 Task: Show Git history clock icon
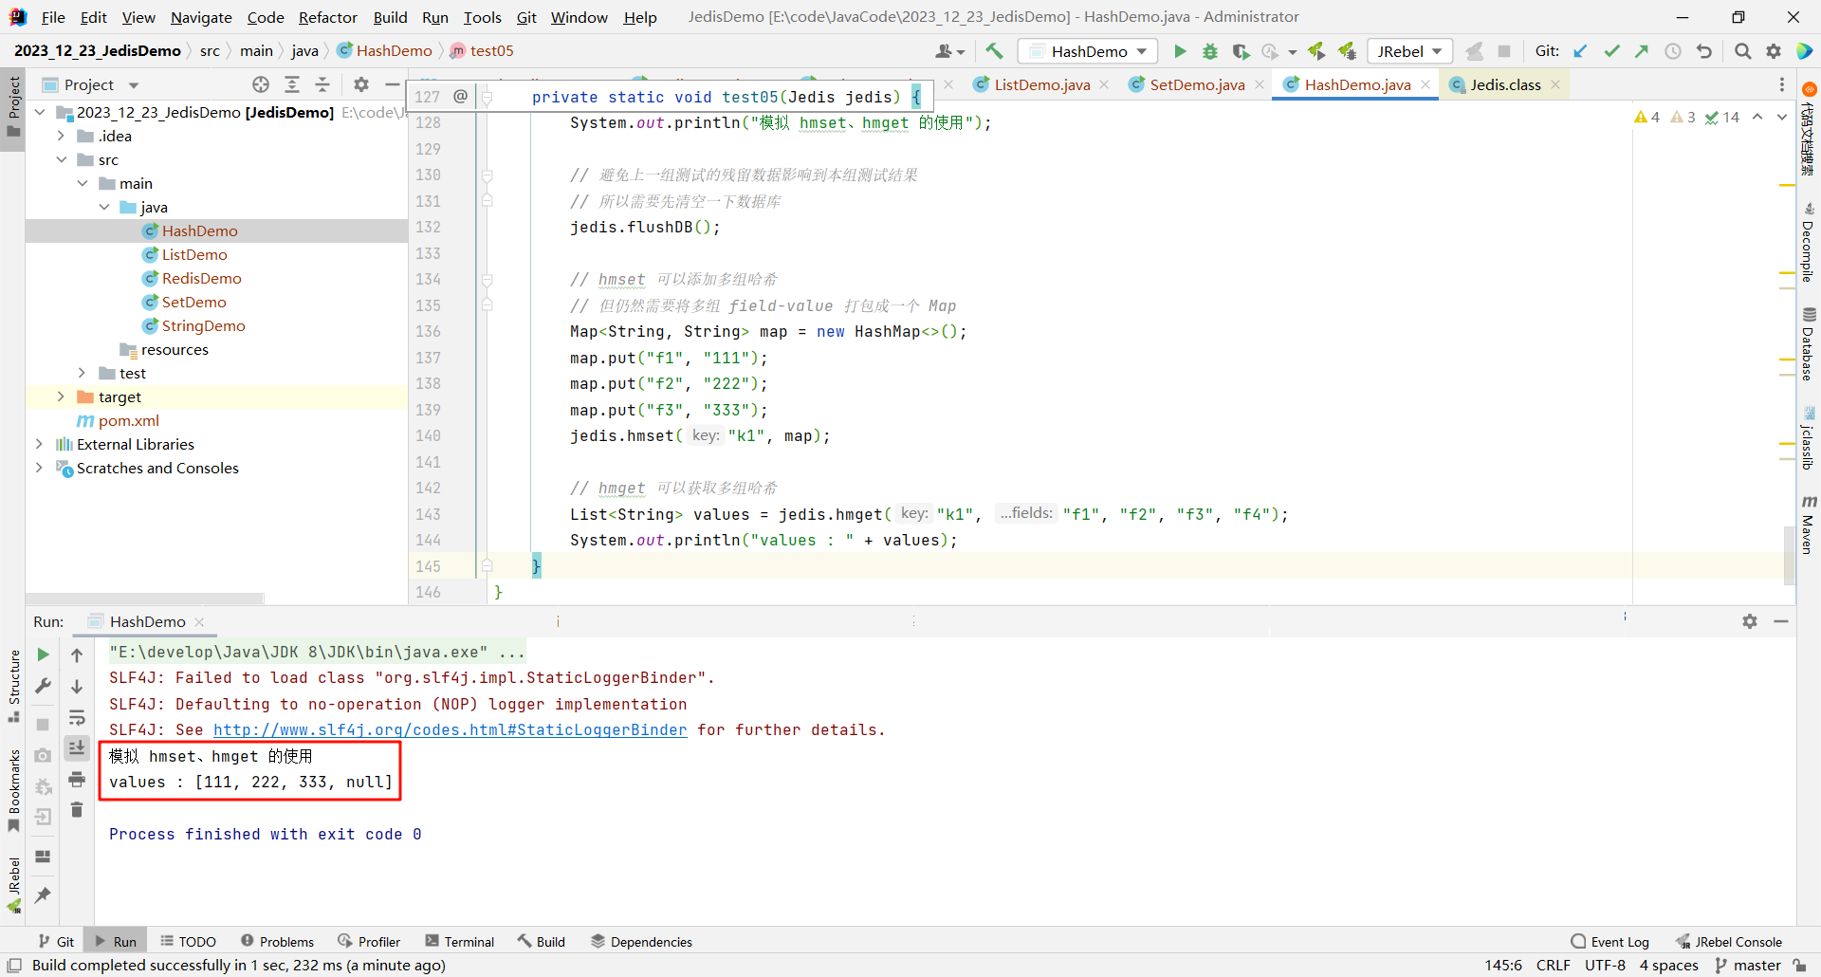[1673, 51]
